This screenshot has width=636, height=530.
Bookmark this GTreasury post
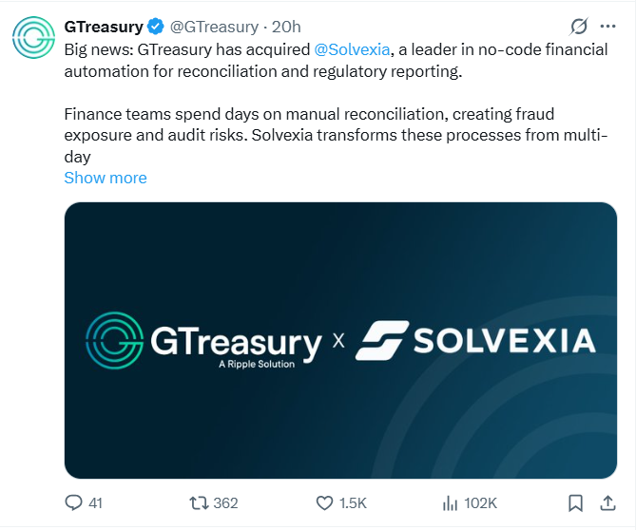575,502
